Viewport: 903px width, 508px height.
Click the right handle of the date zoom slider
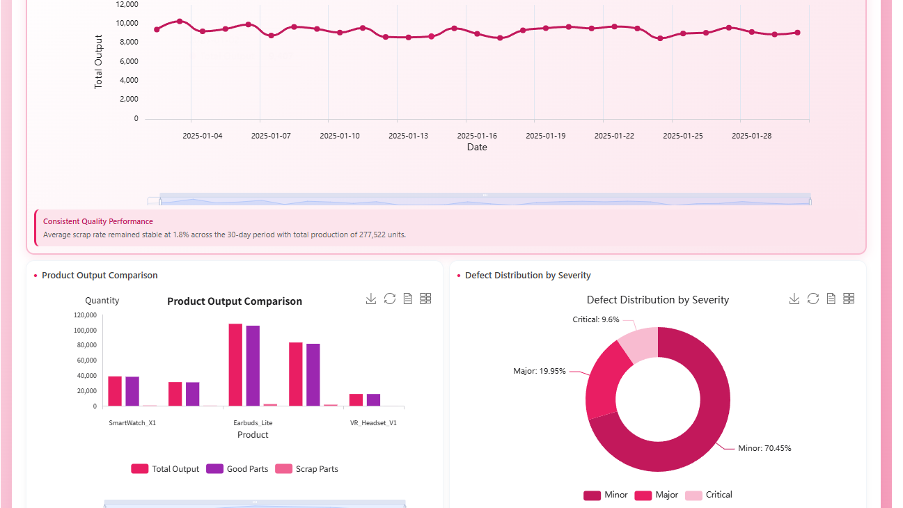[x=811, y=201]
